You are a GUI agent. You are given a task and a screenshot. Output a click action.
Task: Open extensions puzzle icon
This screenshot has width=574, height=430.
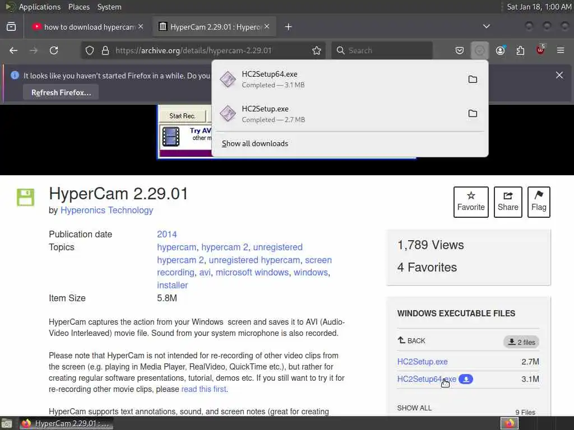[520, 50]
